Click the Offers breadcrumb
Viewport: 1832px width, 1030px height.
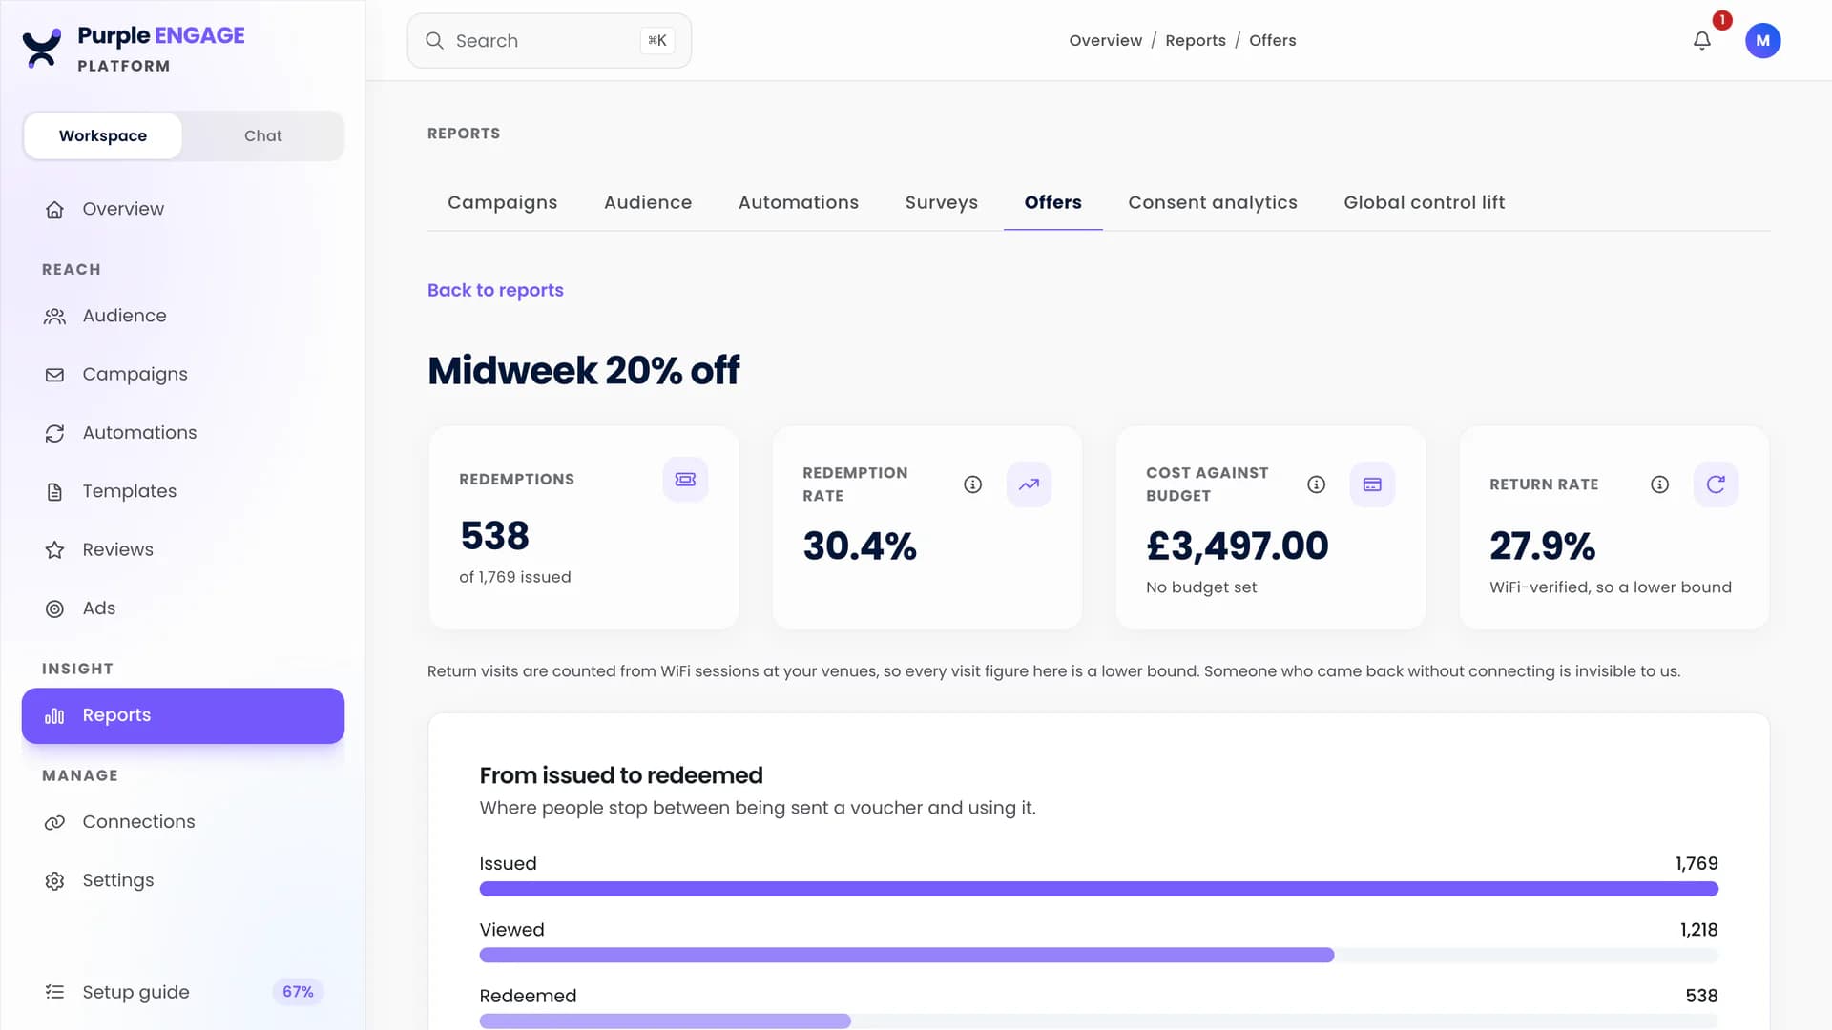tap(1272, 40)
